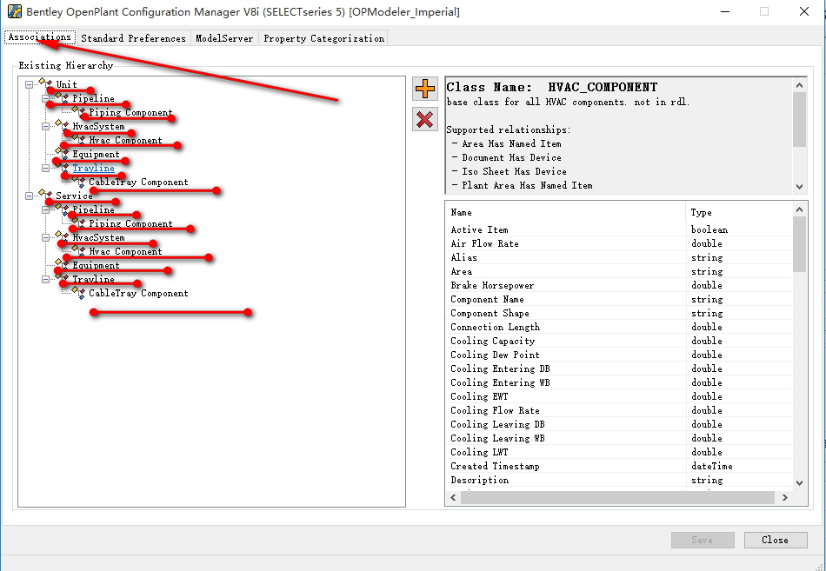The height and width of the screenshot is (571, 826).
Task: Collapse the Trayline node under Service
Action: click(45, 279)
